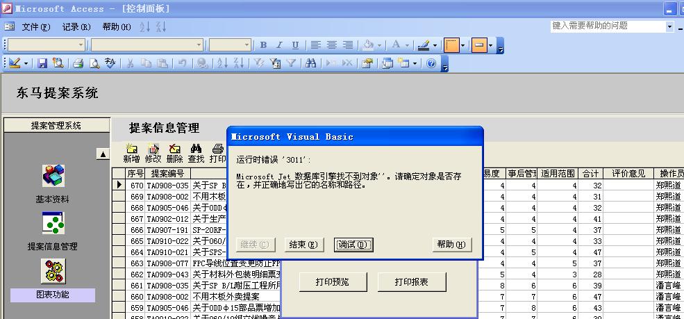
Task: Open the 记录(R) menu
Action: coord(76,27)
